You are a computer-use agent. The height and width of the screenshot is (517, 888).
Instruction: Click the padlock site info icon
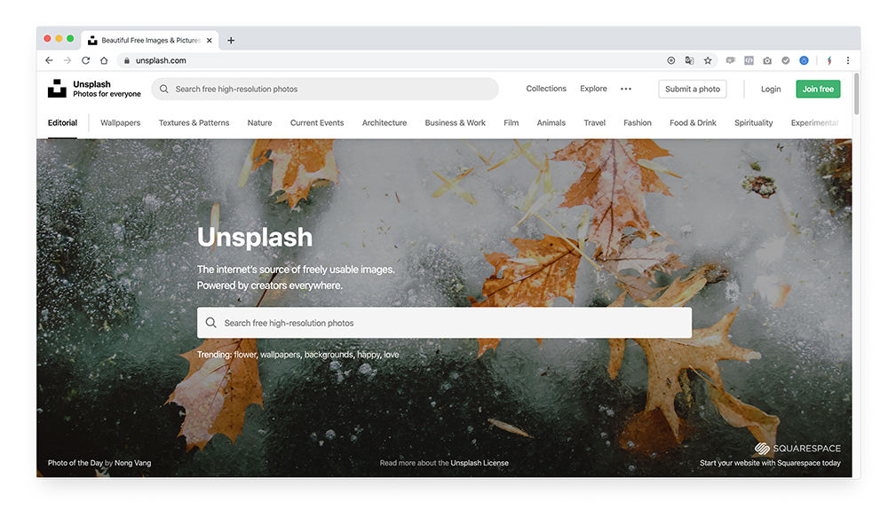point(127,60)
